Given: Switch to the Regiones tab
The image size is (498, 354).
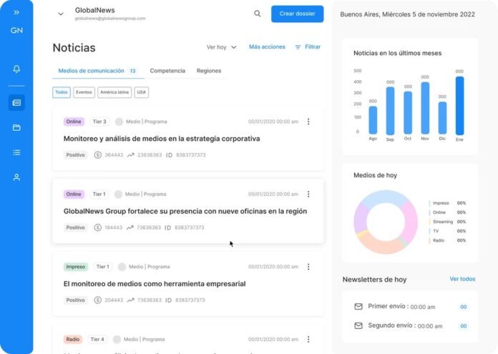Looking at the screenshot, I should click(208, 71).
